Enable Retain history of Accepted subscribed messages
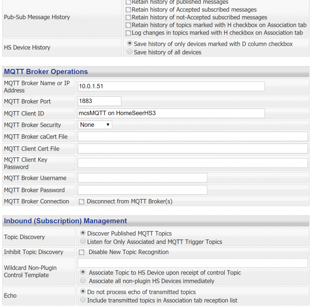 pyautogui.click(x=128, y=10)
